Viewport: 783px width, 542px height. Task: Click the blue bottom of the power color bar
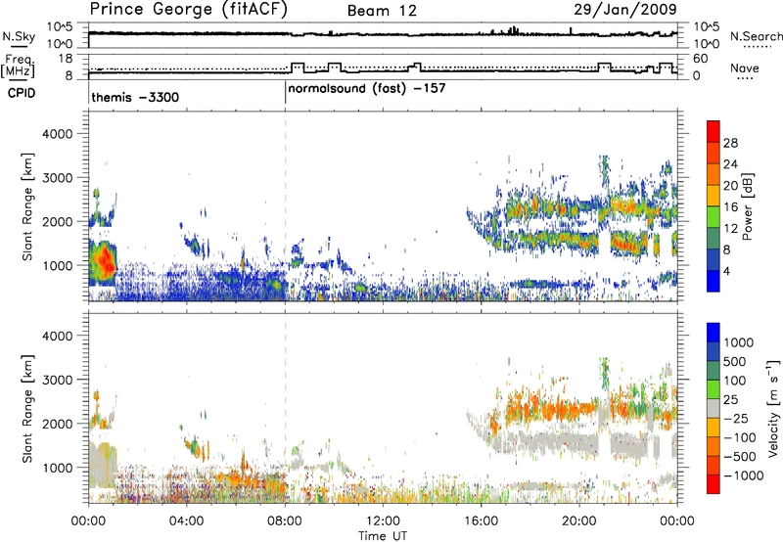(x=714, y=281)
